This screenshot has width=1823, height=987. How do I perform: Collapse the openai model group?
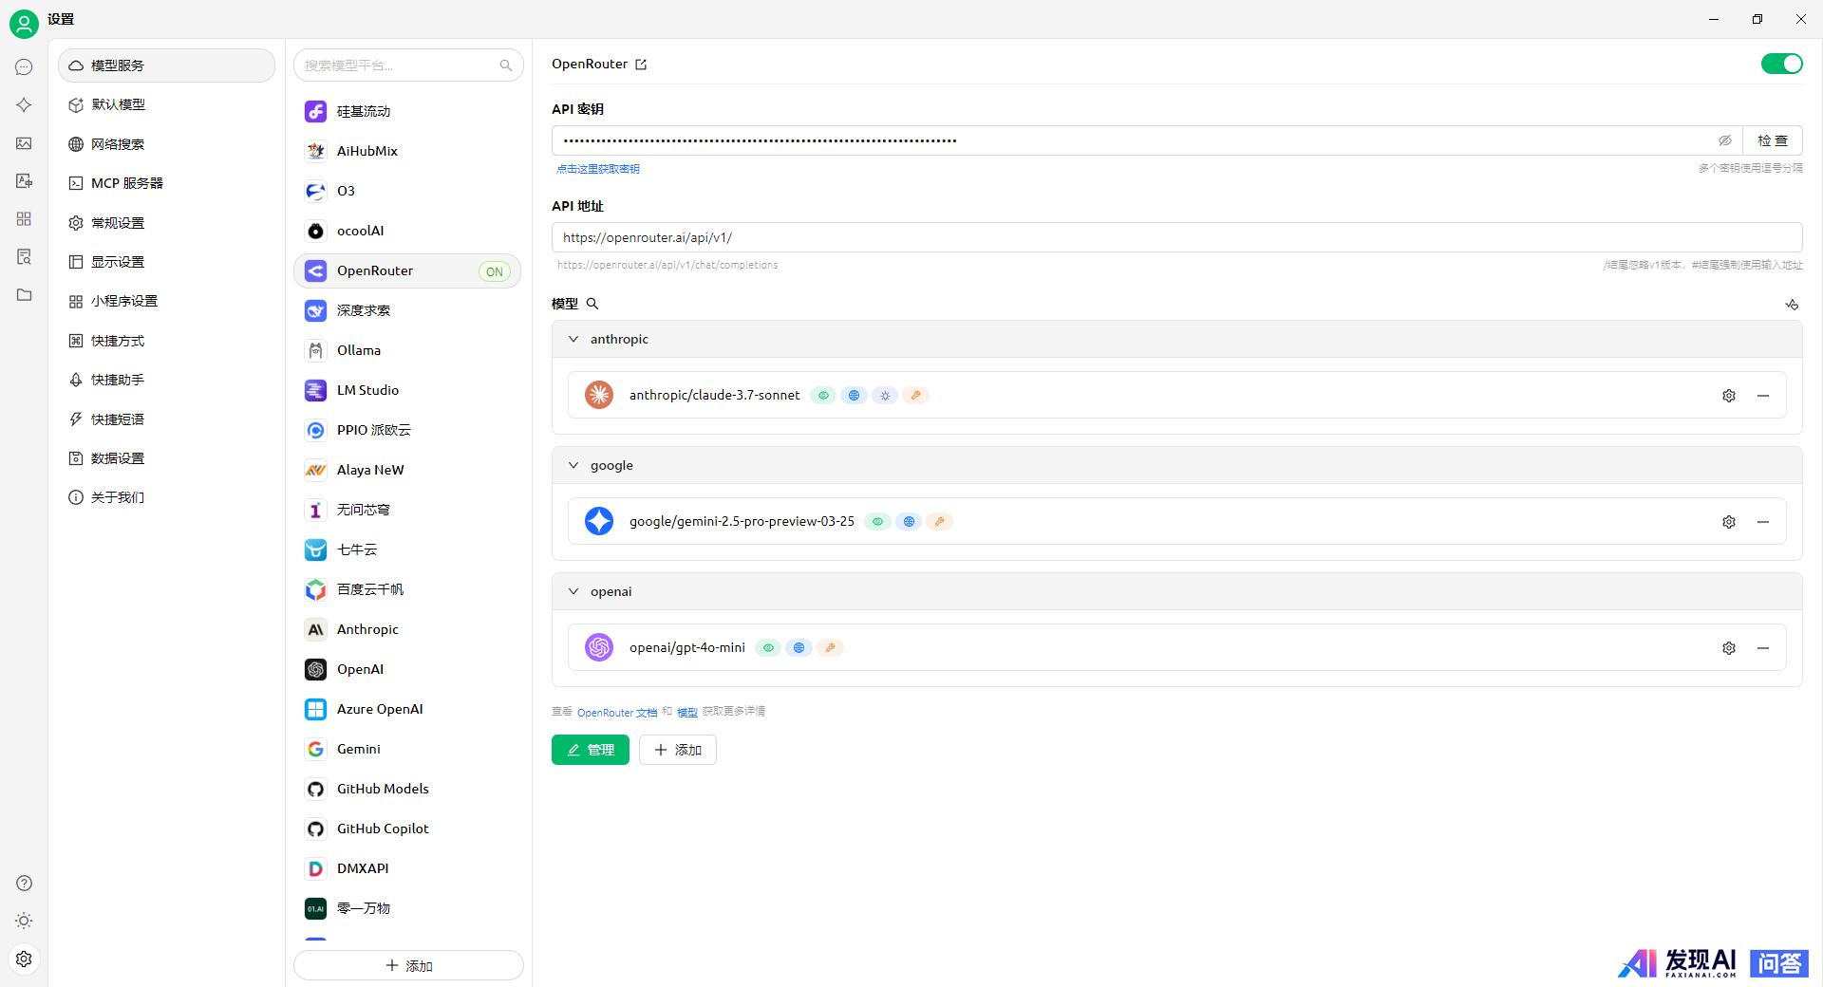(573, 591)
